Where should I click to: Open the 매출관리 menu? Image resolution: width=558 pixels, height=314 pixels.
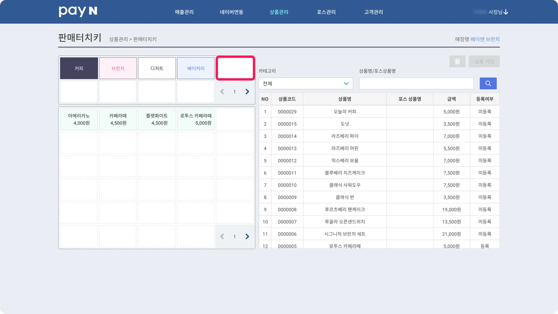[x=184, y=12]
